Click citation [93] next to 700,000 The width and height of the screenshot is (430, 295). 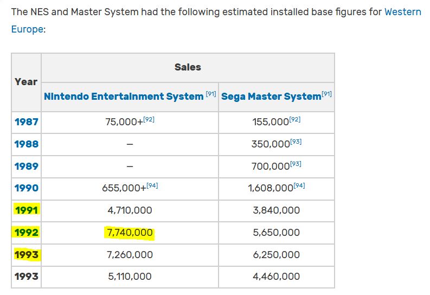[296, 164]
